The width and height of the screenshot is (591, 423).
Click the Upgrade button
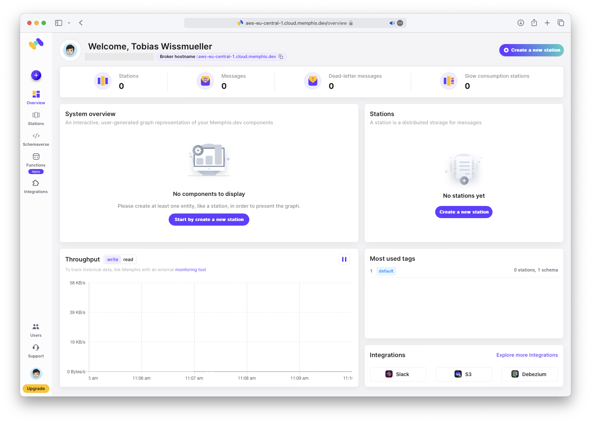click(x=36, y=389)
